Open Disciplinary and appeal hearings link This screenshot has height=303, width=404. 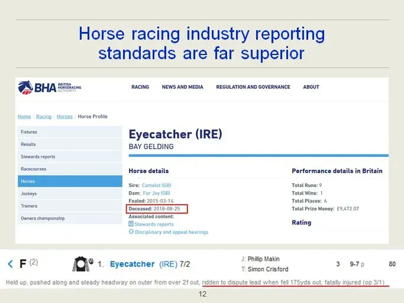click(172, 232)
